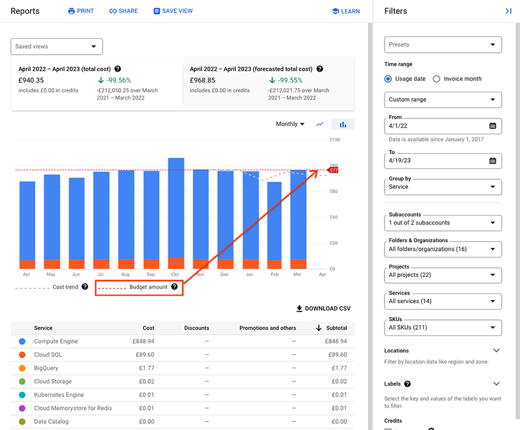Switch time range to Invoice month
The width and height of the screenshot is (520, 430).
436,80
